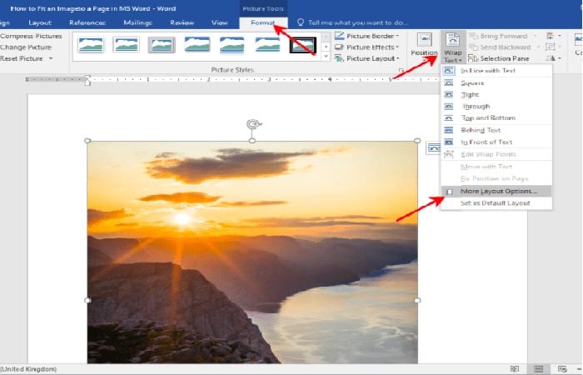This screenshot has height=375, width=583.
Task: Expand the Picture Effects dropdown
Action: pyautogui.click(x=370, y=47)
